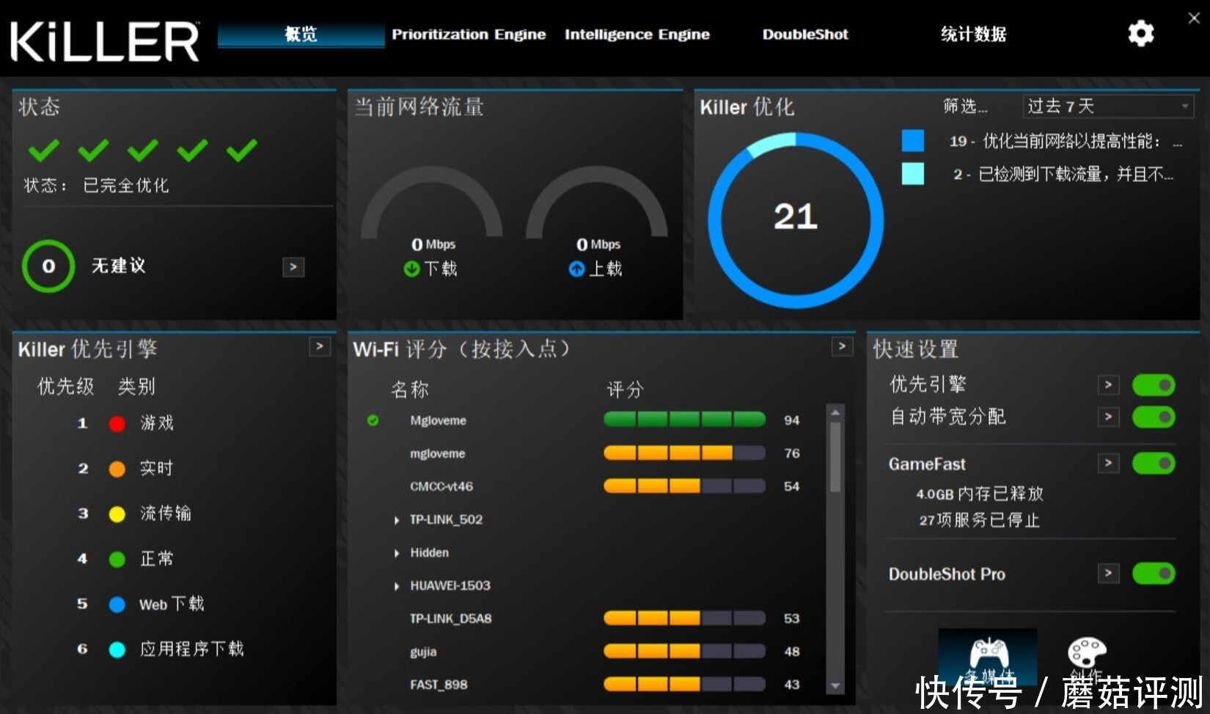Open the 过去 7 天 filter dropdown
This screenshot has height=714, width=1210.
[x=1108, y=106]
